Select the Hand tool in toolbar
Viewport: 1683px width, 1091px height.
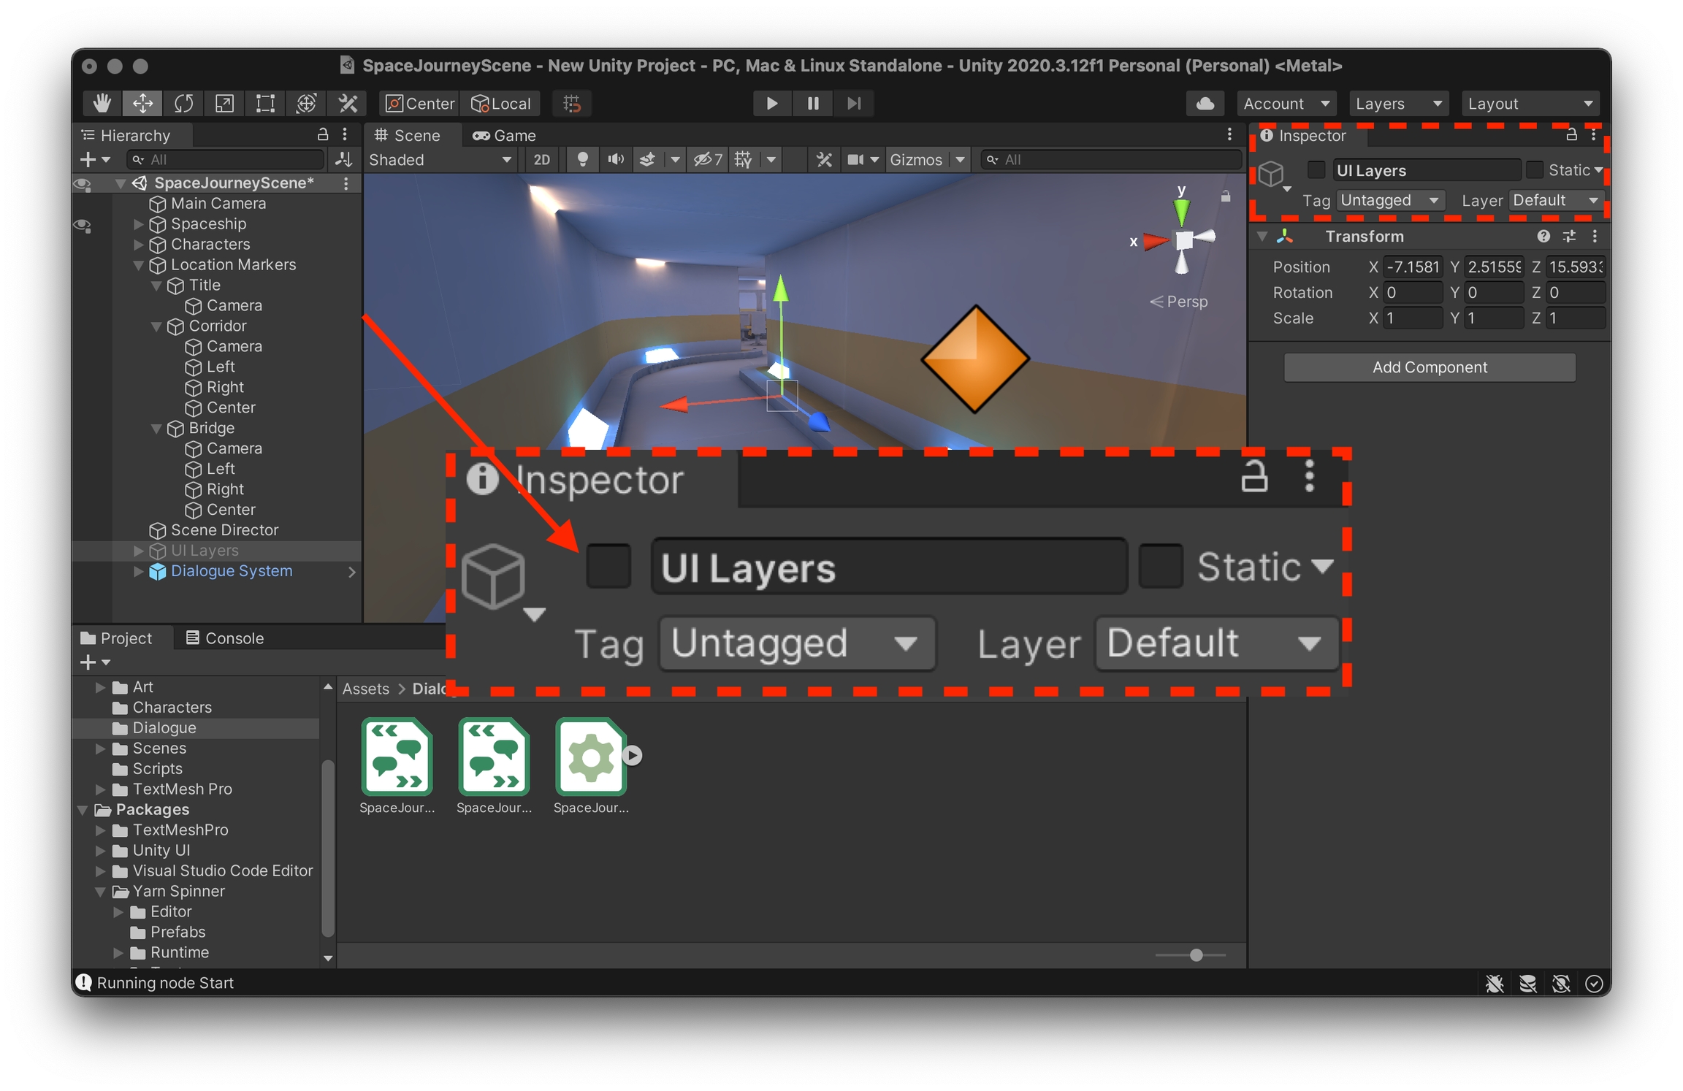(102, 104)
